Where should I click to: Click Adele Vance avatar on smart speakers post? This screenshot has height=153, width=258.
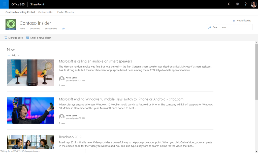coord(62,79)
